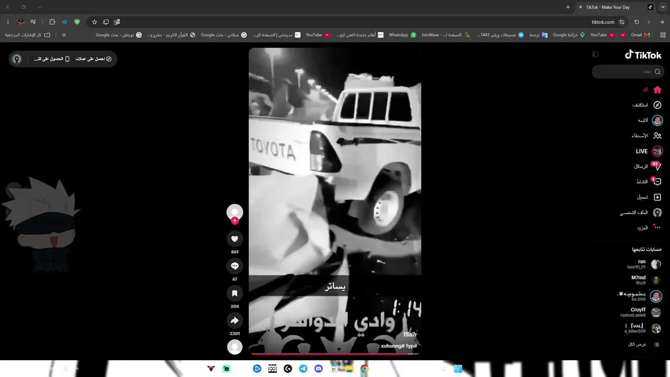Expand the More (المزيد) menu

(x=649, y=228)
